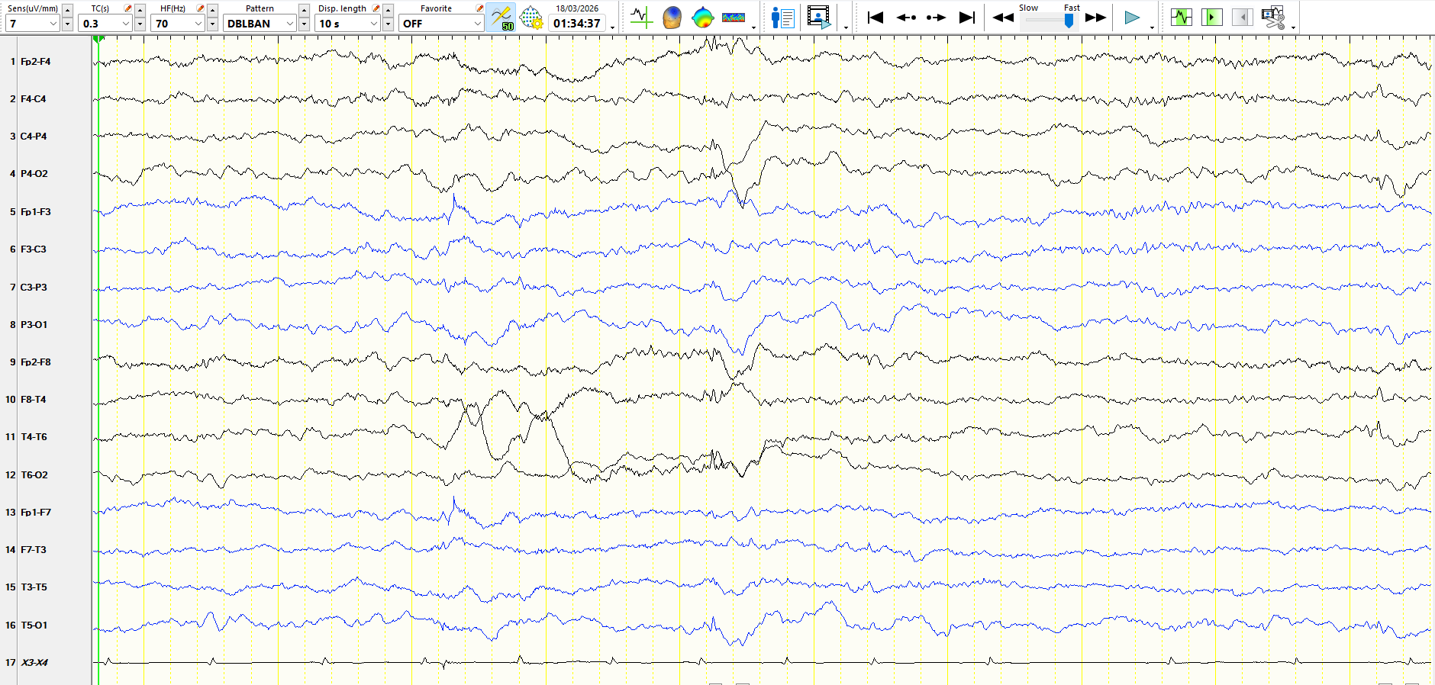
Task: Open the electrode montage settings icon
Action: click(x=531, y=17)
